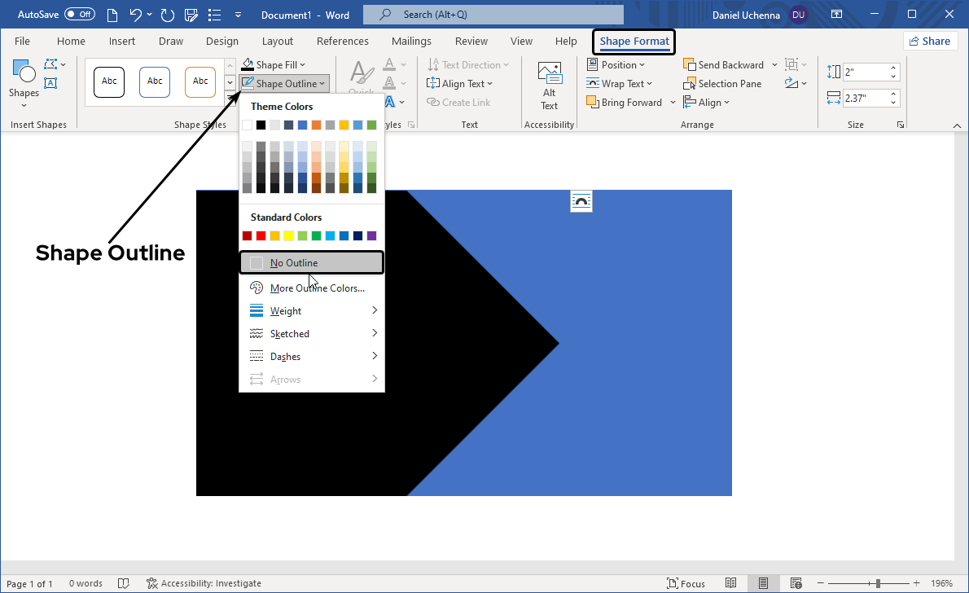Click the Search box in title bar
The image size is (969, 593).
(493, 15)
